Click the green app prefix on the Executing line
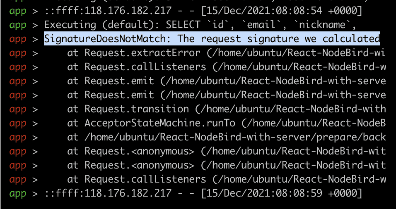Image resolution: width=396 pixels, height=209 pixels. tap(18, 25)
